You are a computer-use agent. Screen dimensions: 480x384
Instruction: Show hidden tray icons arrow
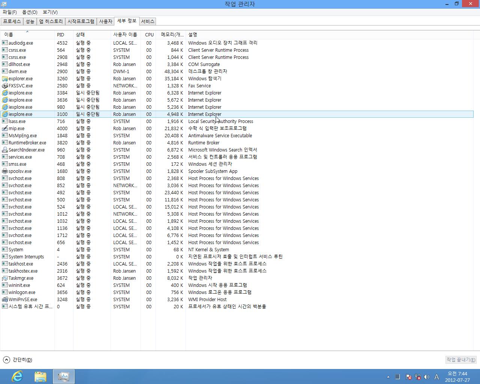tap(388, 377)
